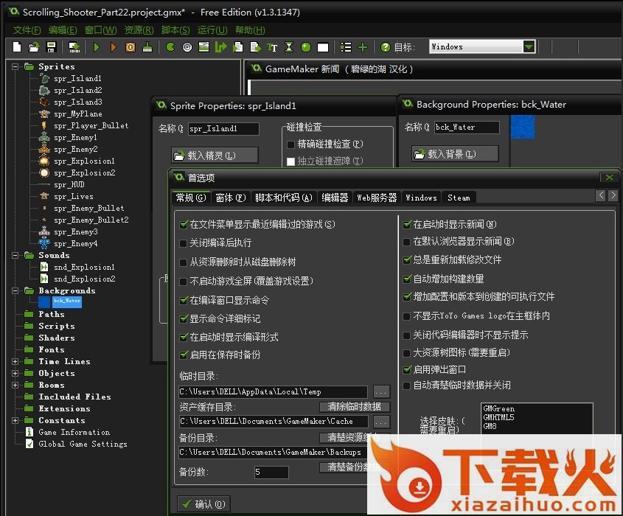Click 载入精灵 button in Sprite Properties
Viewport: 623px width, 516px height.
point(215,156)
